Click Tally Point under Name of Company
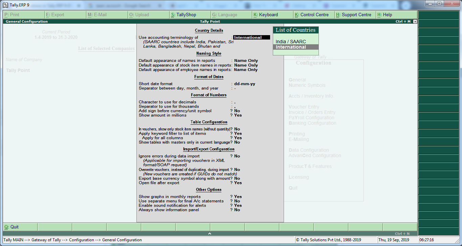Image resolution: width=462 pixels, height=246 pixels. click(x=18, y=71)
